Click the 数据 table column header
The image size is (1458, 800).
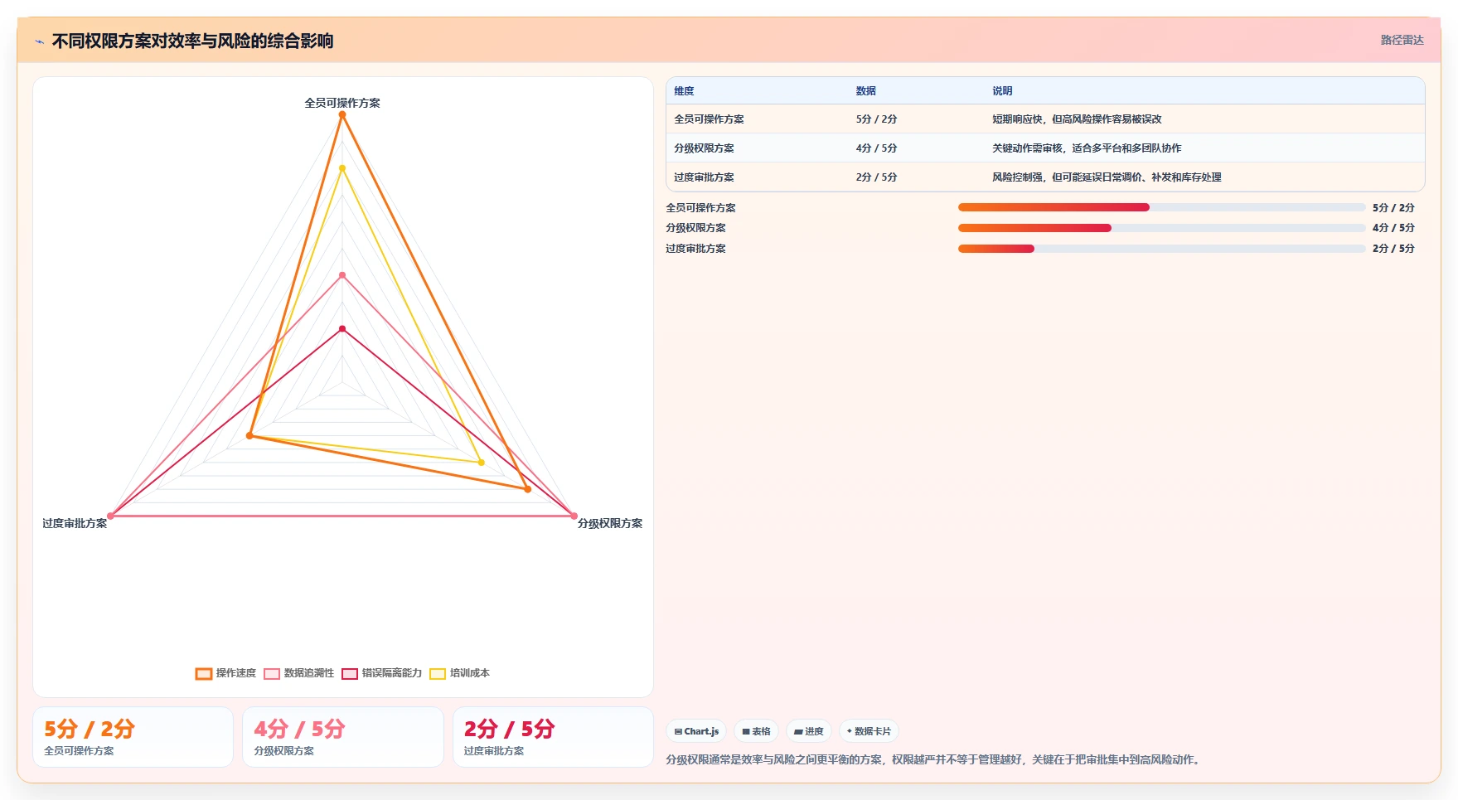click(866, 91)
